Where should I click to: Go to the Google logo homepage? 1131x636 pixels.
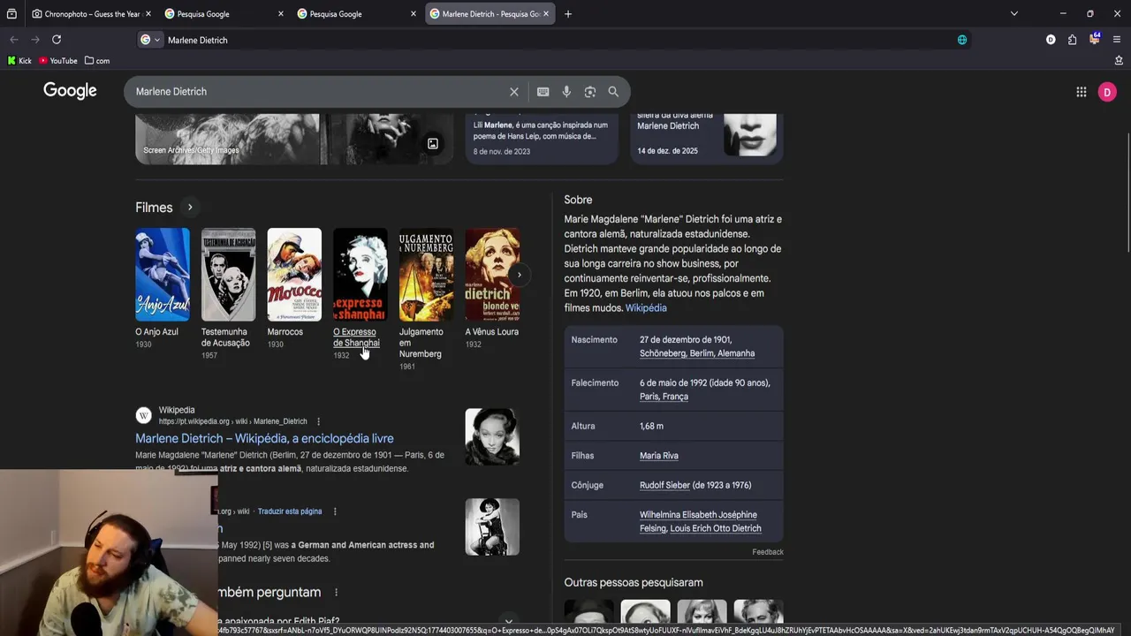(x=70, y=91)
